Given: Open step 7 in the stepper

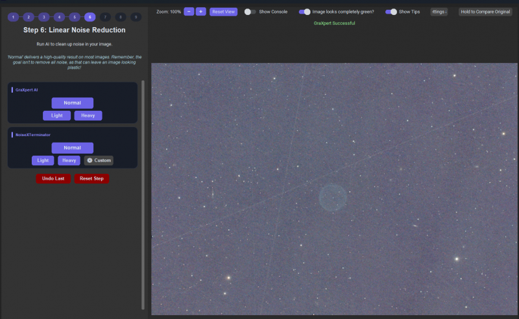Looking at the screenshot, I should (x=105, y=18).
